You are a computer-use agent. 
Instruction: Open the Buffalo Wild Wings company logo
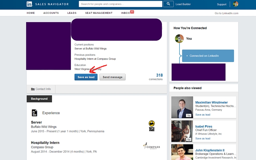tap(152, 126)
